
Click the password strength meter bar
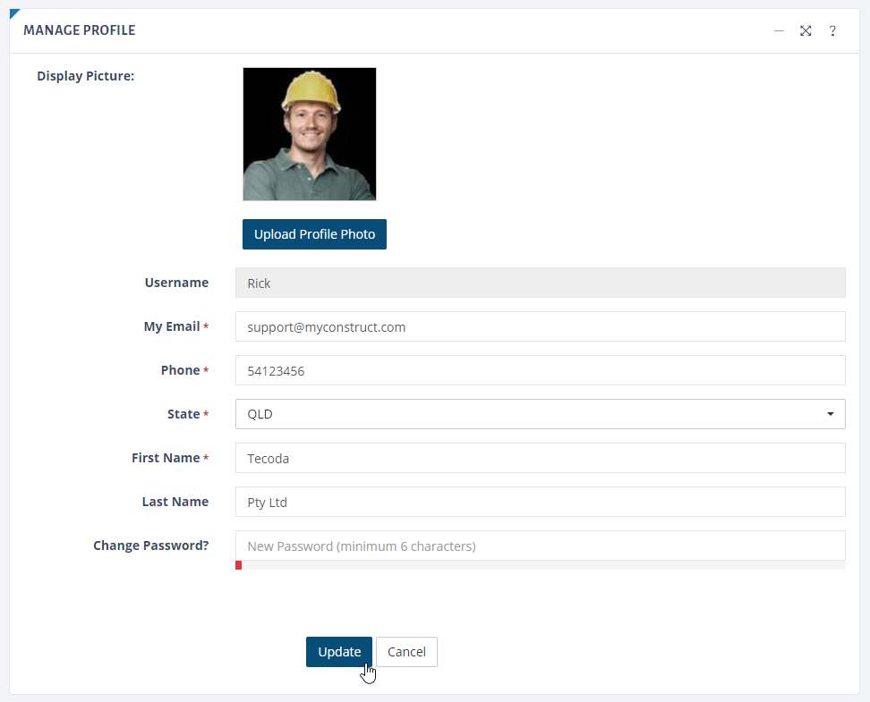tap(540, 565)
